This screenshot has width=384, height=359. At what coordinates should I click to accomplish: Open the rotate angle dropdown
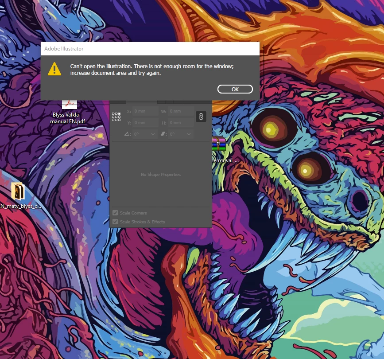pyautogui.click(x=153, y=134)
